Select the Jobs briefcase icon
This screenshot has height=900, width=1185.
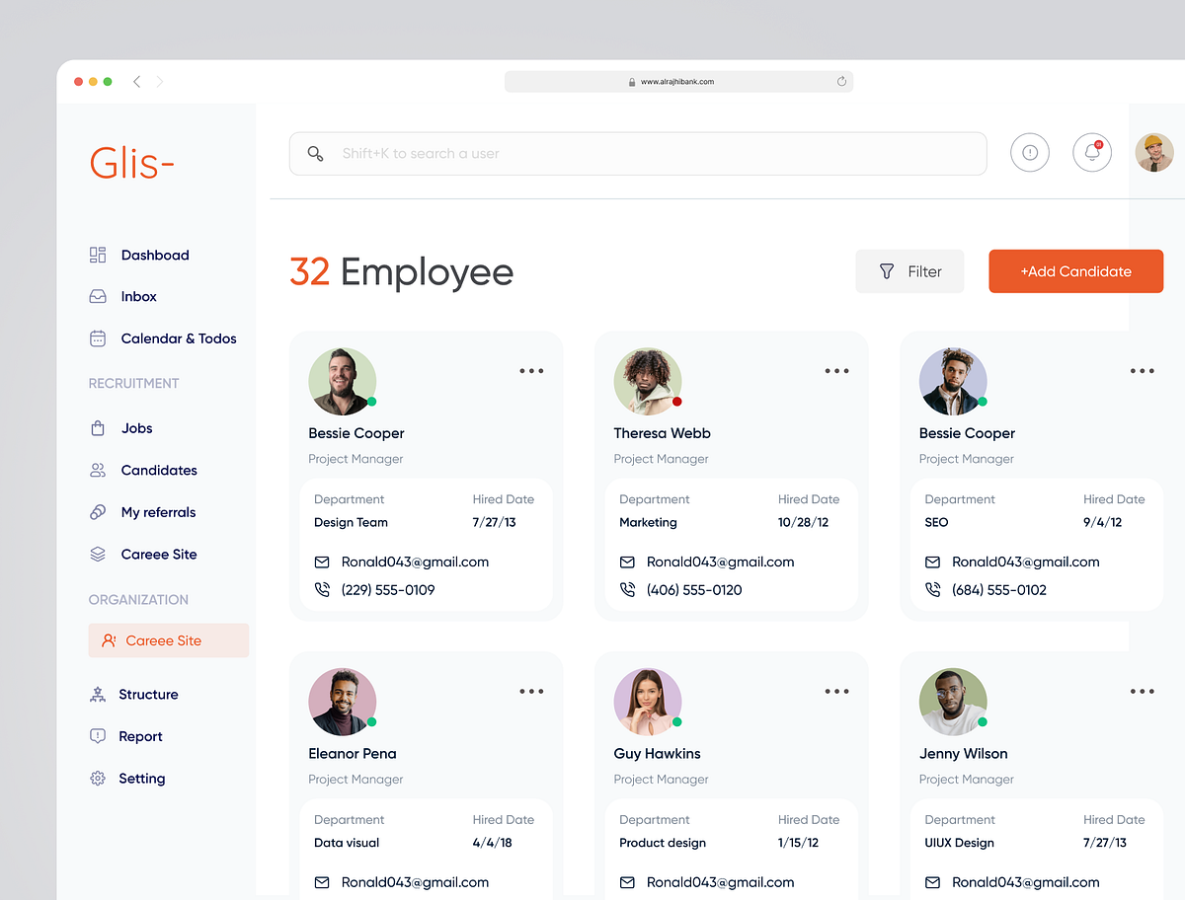click(97, 427)
